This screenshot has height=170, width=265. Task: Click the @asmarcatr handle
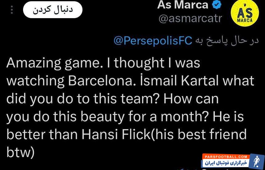click(190, 19)
